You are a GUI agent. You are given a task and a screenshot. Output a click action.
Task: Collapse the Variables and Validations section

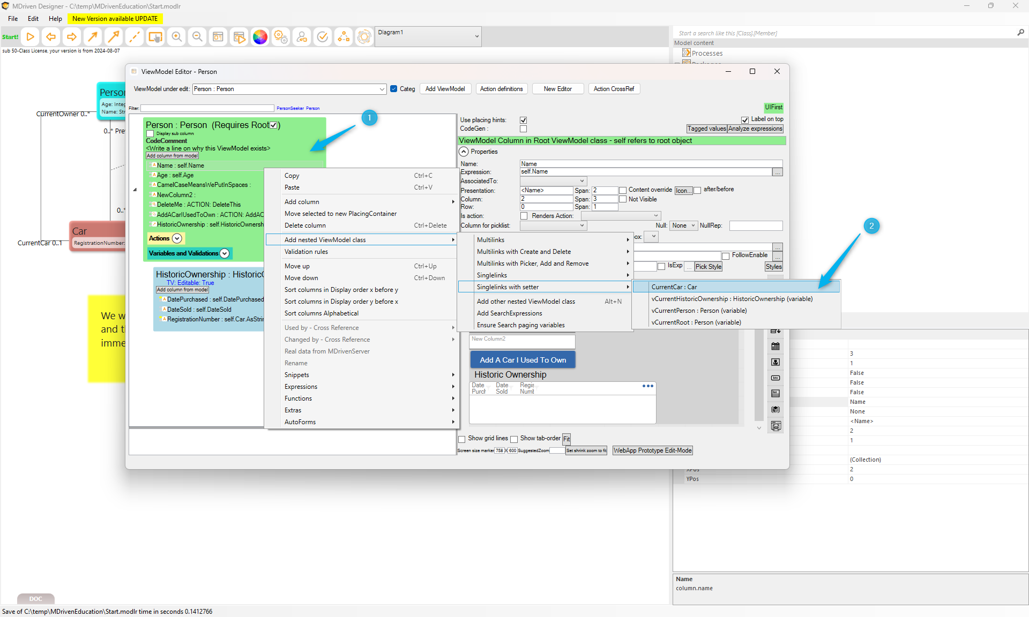tap(225, 253)
